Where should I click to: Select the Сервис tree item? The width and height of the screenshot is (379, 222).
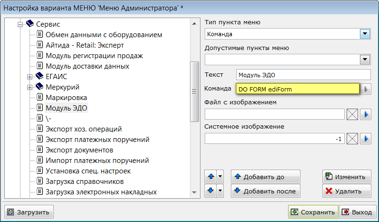48,24
